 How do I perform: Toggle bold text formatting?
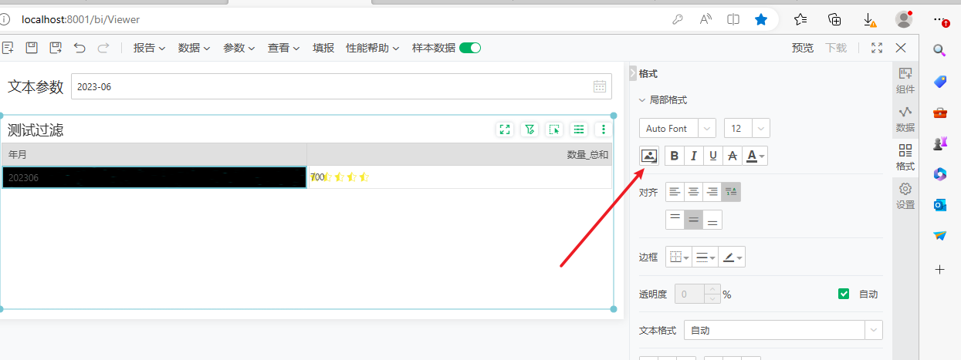[x=675, y=156]
